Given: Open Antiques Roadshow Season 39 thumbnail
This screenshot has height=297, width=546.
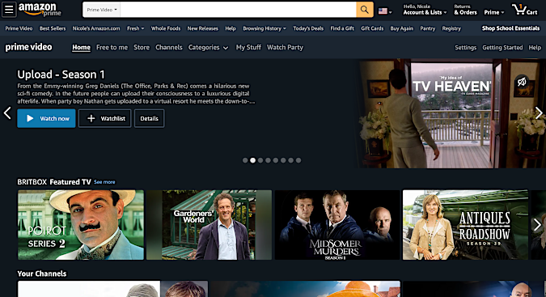Looking at the screenshot, I should coord(465,225).
